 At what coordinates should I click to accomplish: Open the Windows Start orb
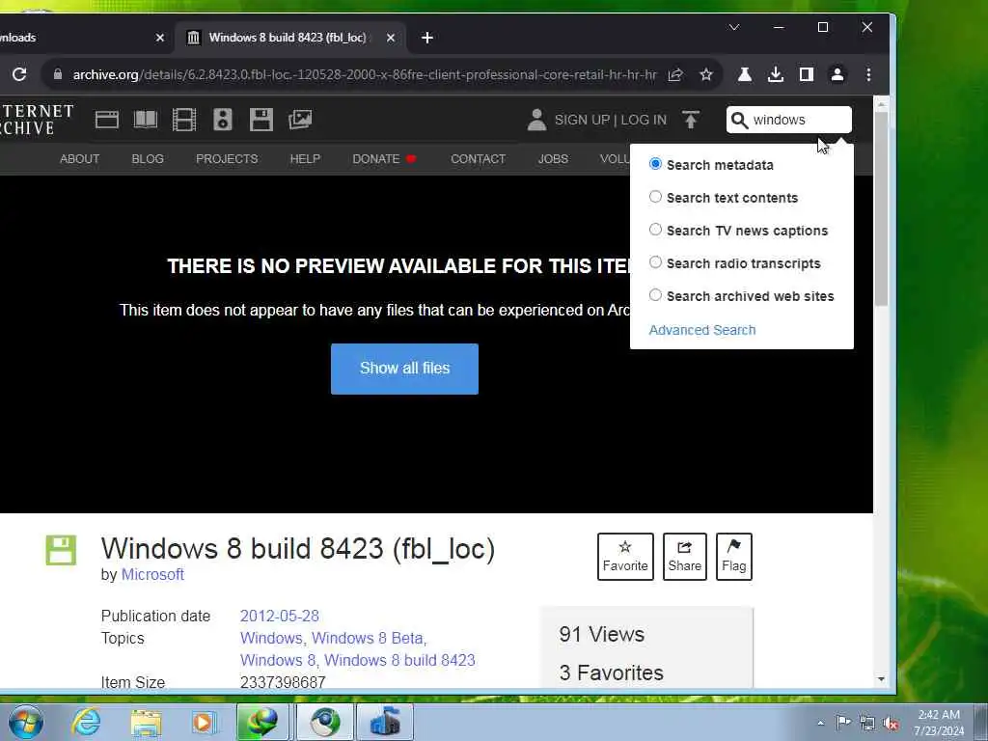[x=26, y=722]
